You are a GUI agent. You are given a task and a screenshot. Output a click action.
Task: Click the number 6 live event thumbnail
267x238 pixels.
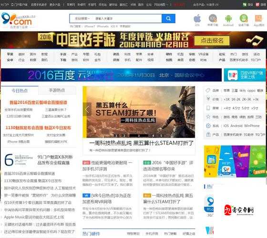coord(19,159)
